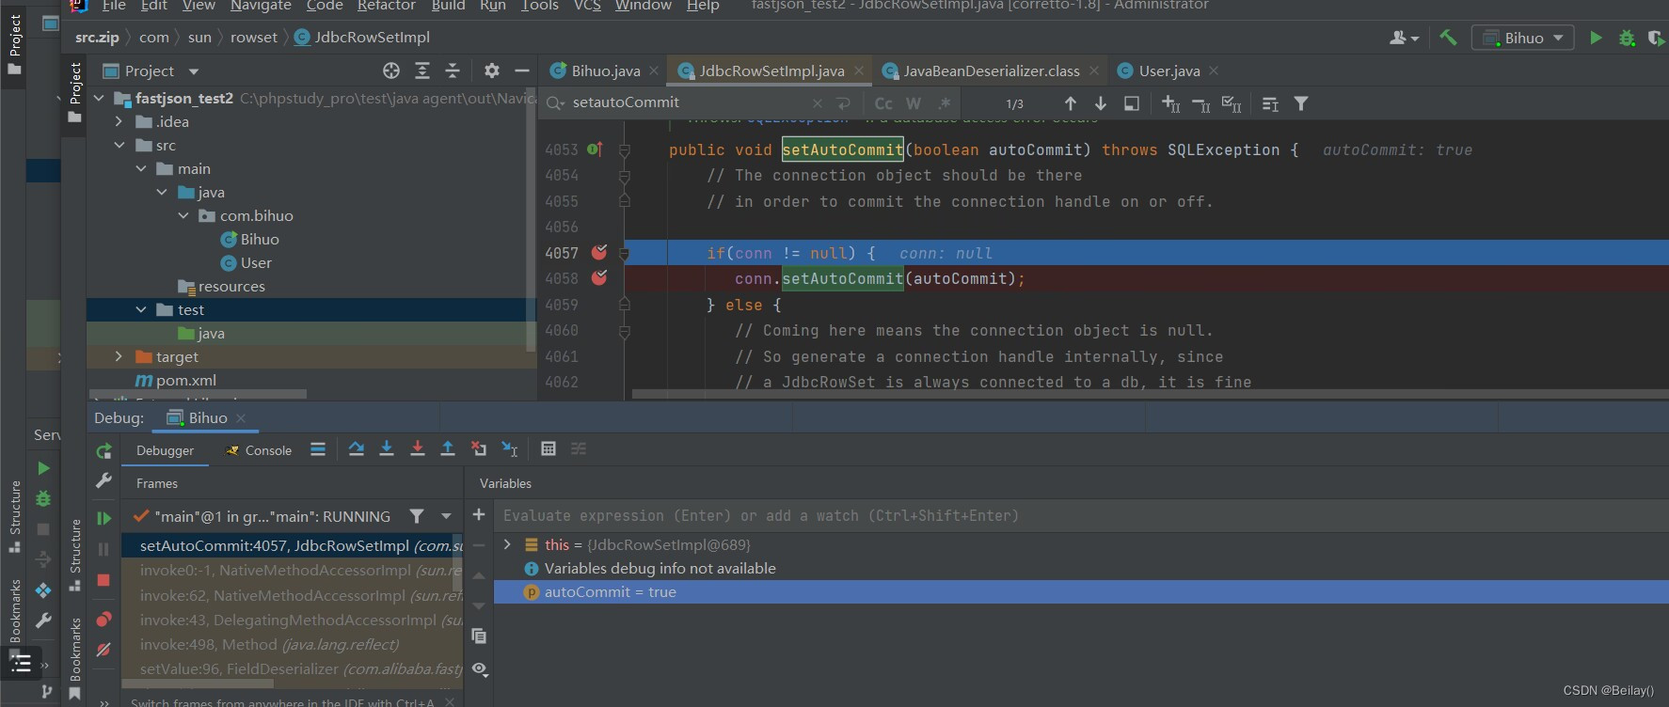The width and height of the screenshot is (1669, 707).
Task: Collapse the com.bihuo package
Action: click(183, 215)
